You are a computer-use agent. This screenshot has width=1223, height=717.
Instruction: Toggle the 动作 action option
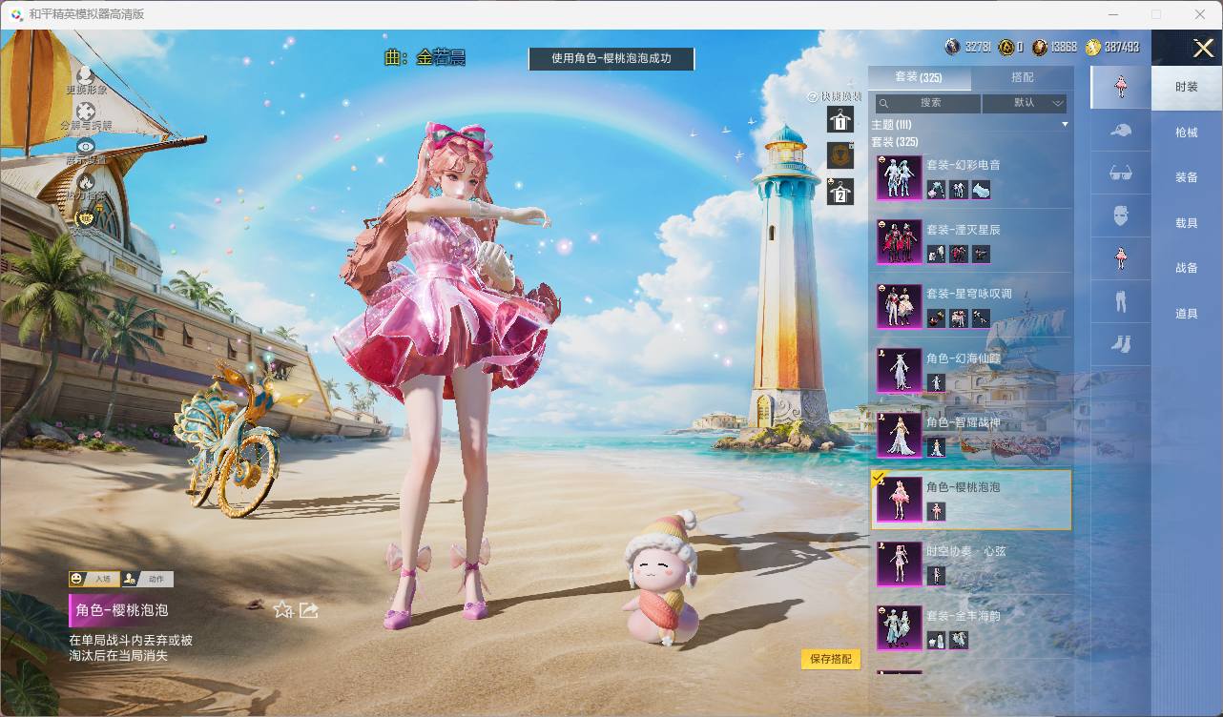click(148, 579)
